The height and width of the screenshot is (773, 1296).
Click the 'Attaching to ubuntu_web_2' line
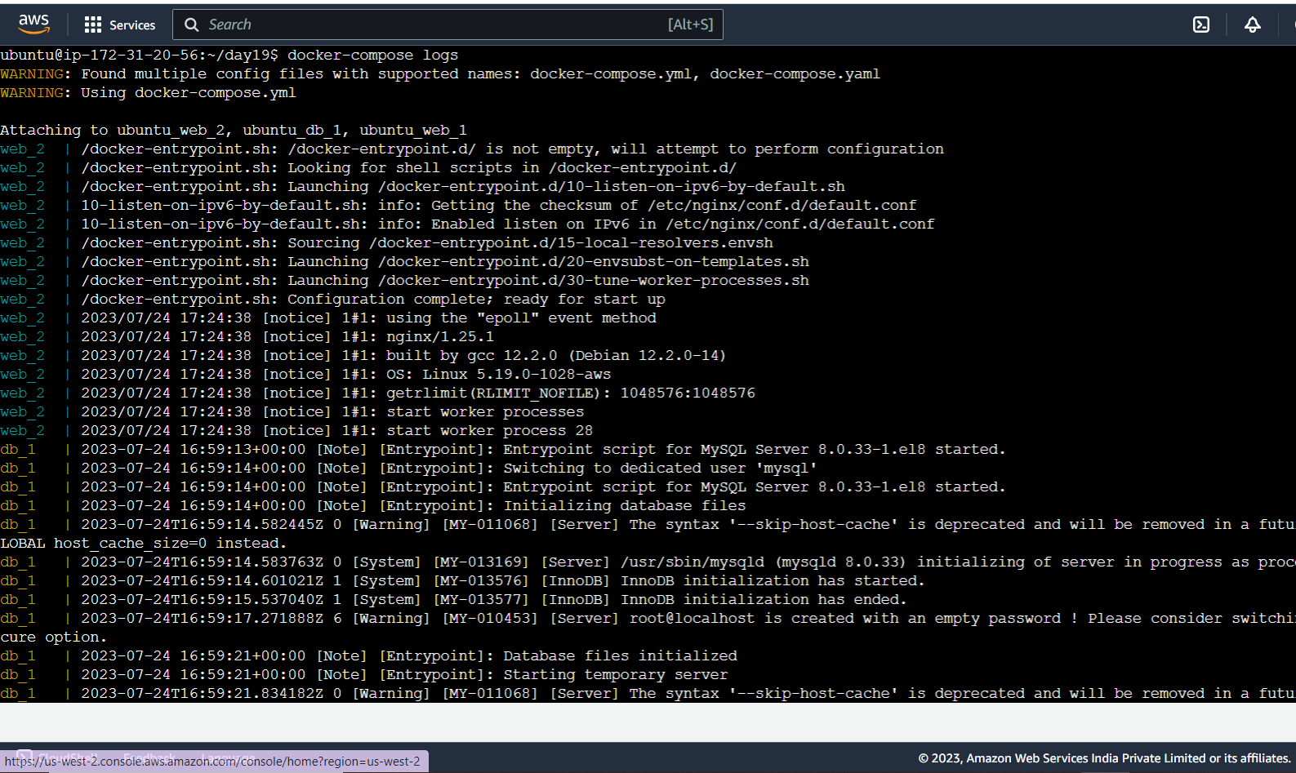pos(234,131)
